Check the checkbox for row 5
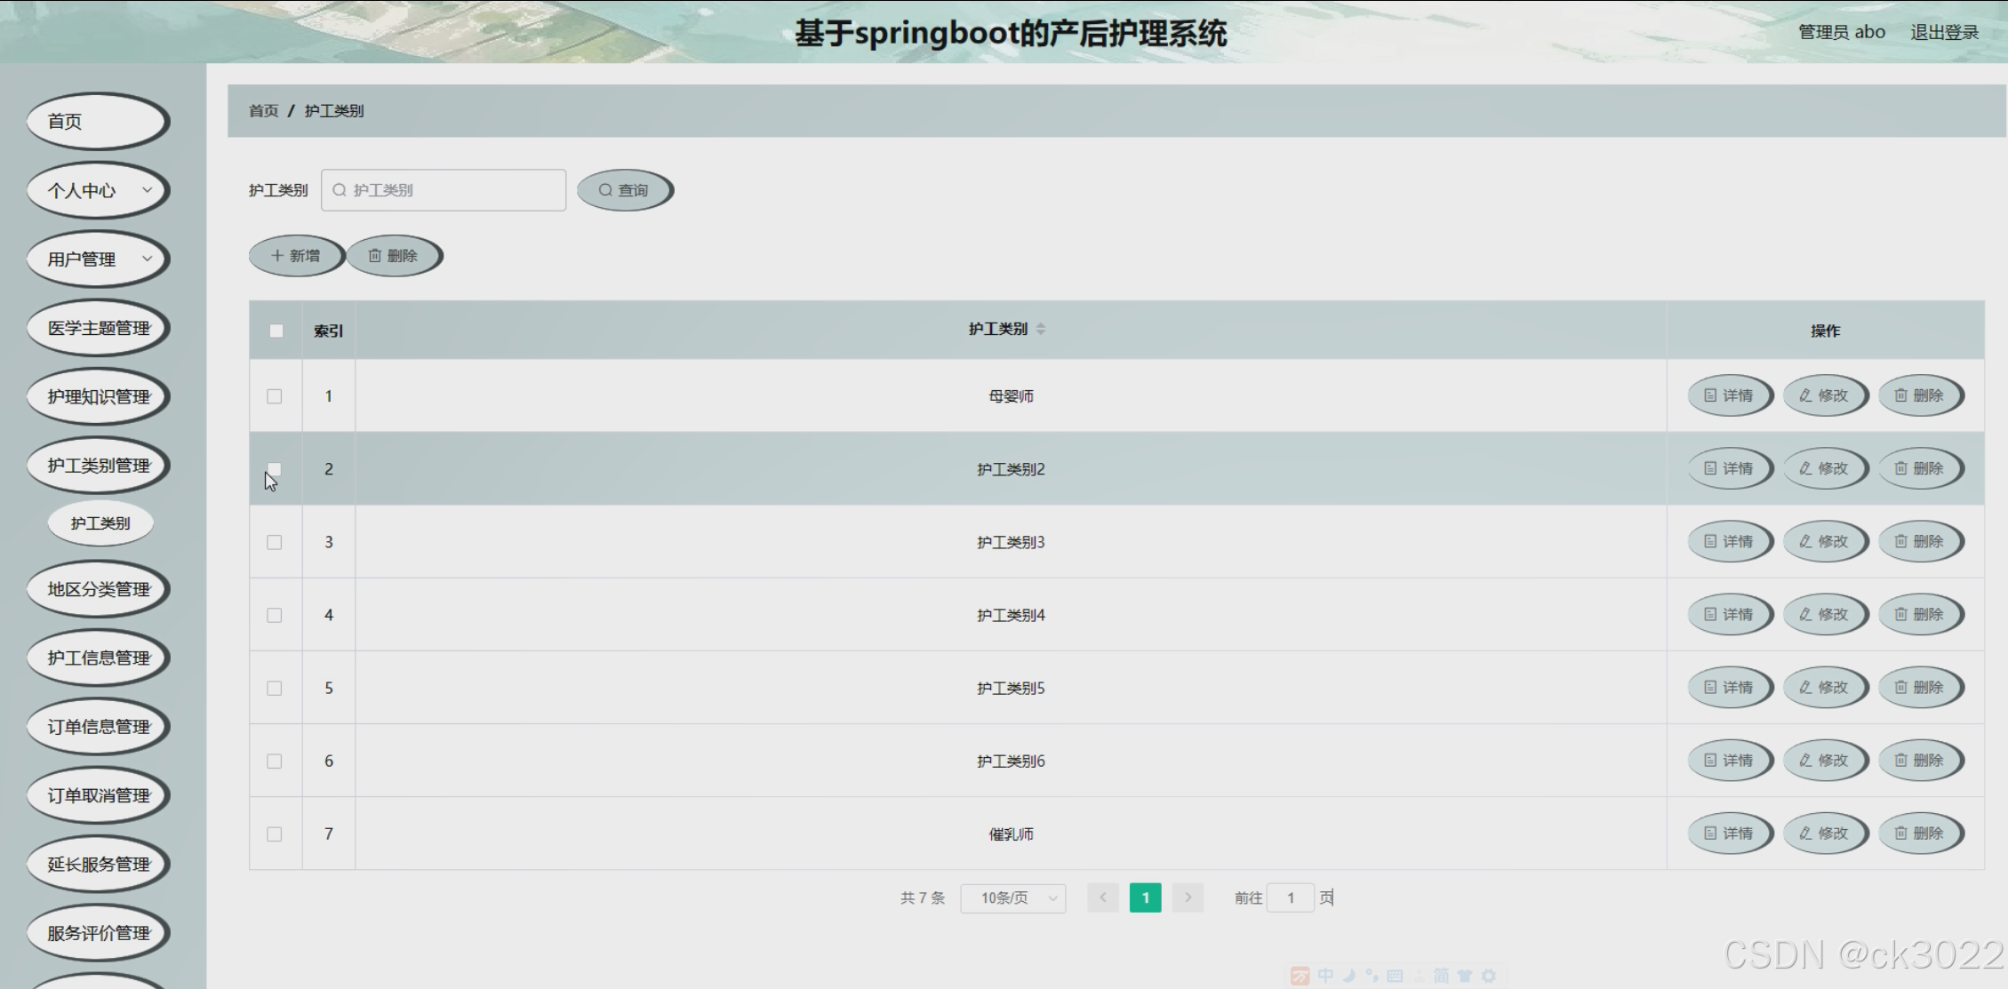 [275, 689]
